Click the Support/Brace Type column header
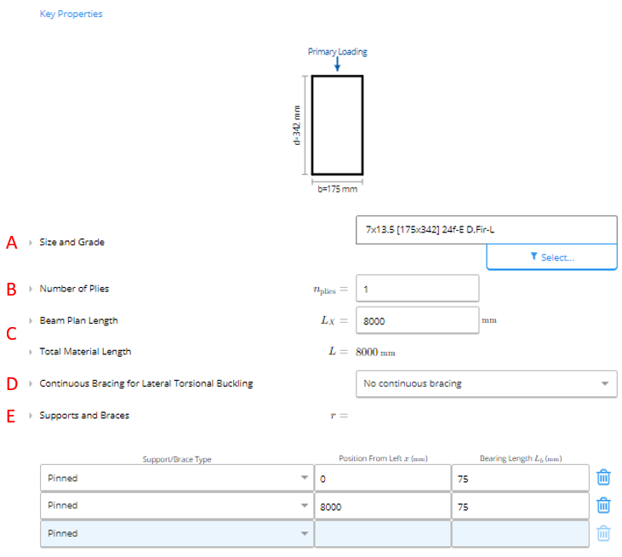The height and width of the screenshot is (557, 622). tap(177, 459)
